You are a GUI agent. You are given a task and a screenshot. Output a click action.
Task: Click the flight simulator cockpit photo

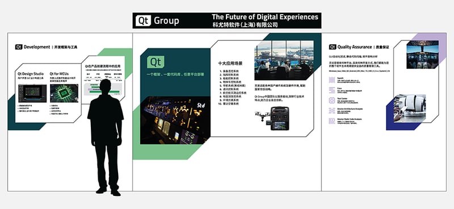pos(422,55)
